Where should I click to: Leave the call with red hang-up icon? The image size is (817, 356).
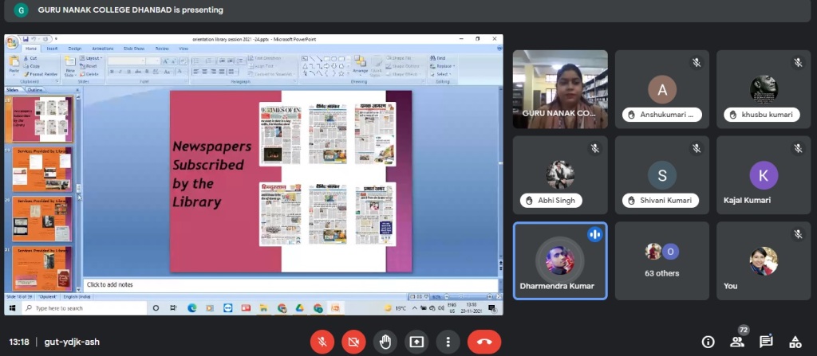click(484, 342)
